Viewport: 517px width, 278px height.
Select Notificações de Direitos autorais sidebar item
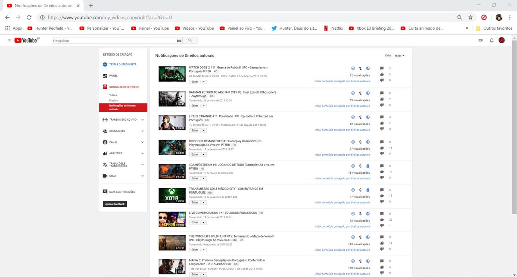pyautogui.click(x=123, y=107)
